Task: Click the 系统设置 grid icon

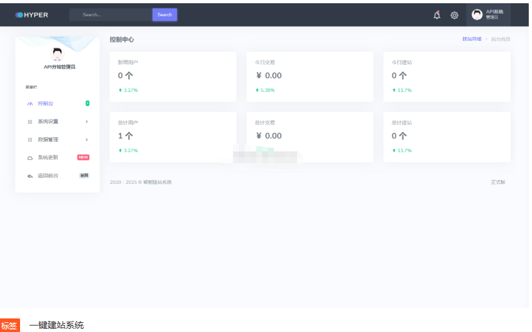Action: click(x=30, y=122)
